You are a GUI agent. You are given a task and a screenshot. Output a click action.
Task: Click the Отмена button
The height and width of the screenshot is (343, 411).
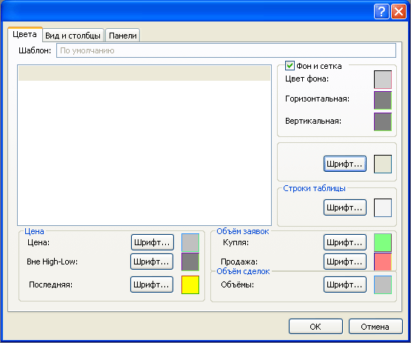pyautogui.click(x=375, y=327)
